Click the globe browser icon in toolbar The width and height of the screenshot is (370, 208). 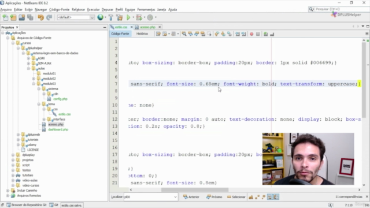tap(100, 17)
